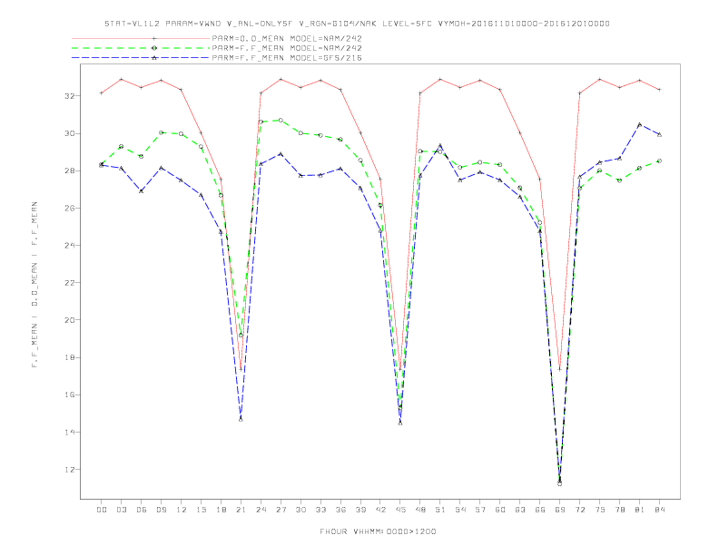Click x-axis forecast hour label 45
This screenshot has width=719, height=555.
(400, 510)
